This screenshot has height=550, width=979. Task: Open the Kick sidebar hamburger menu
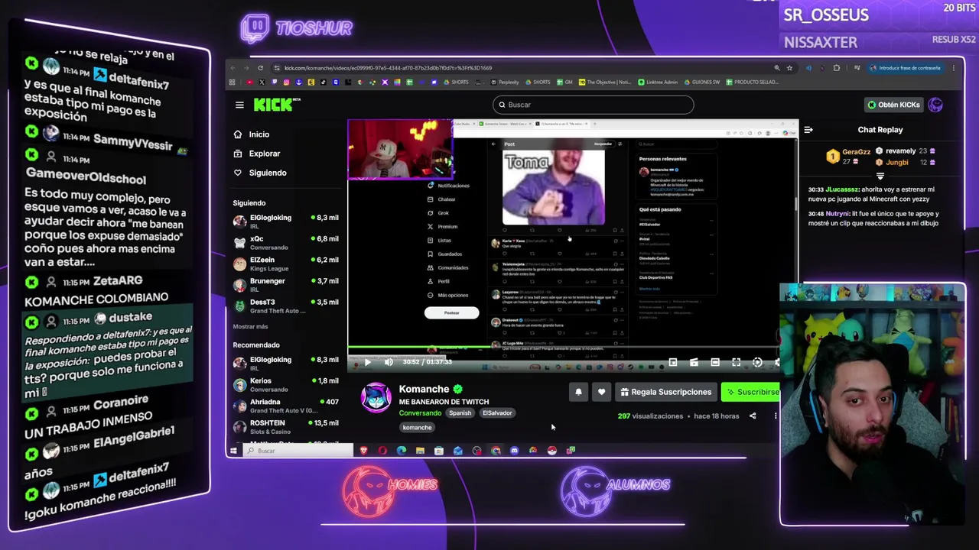point(239,105)
